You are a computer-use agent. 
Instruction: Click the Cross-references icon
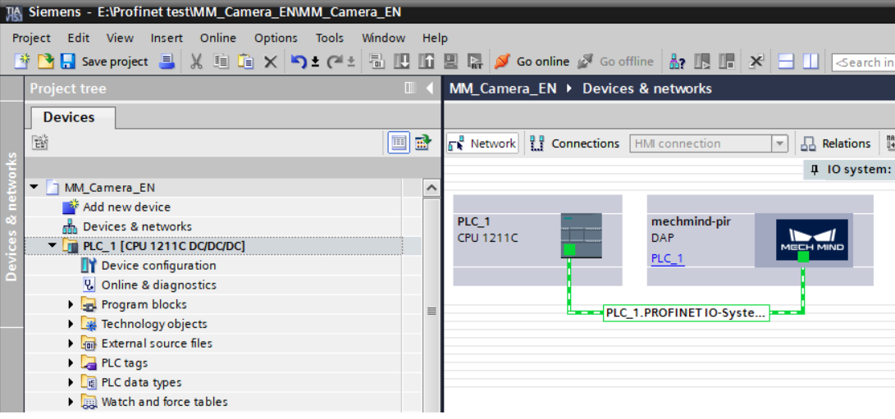tap(756, 61)
